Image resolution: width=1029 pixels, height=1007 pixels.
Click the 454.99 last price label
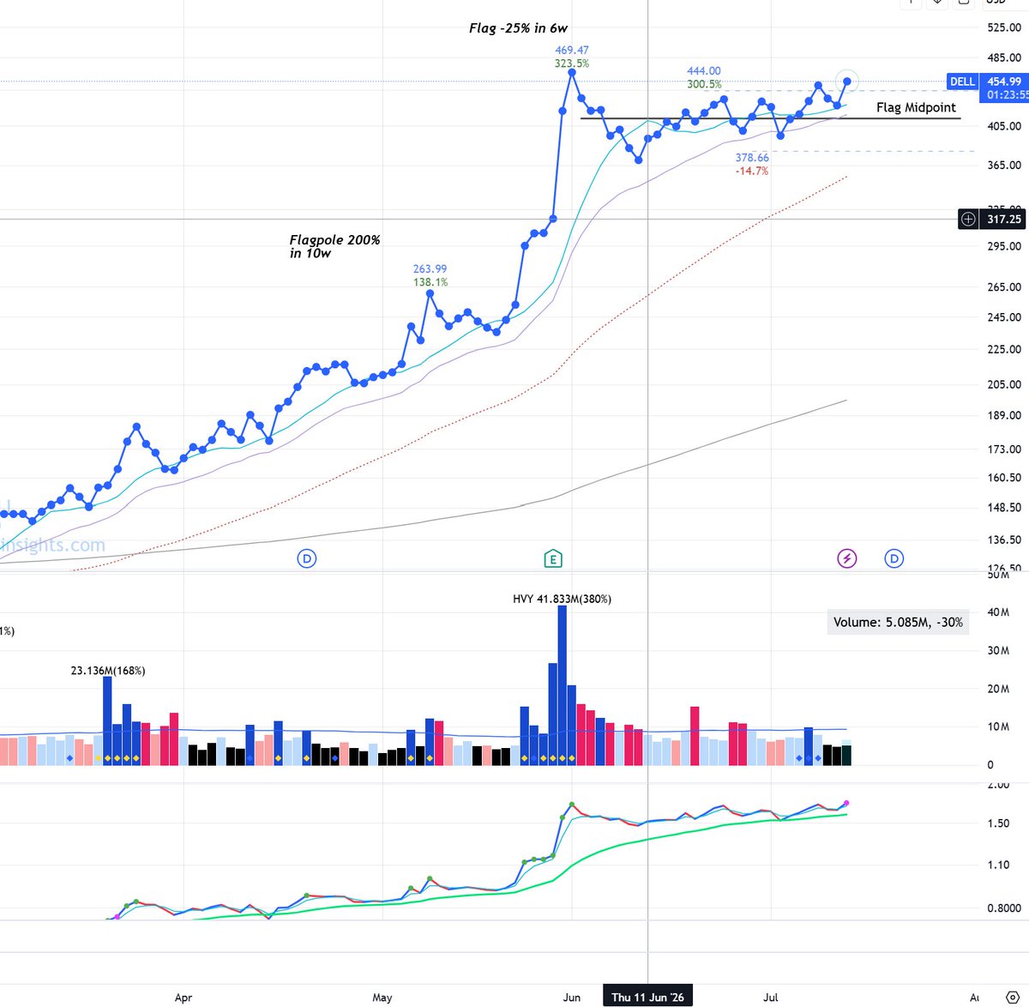1003,81
